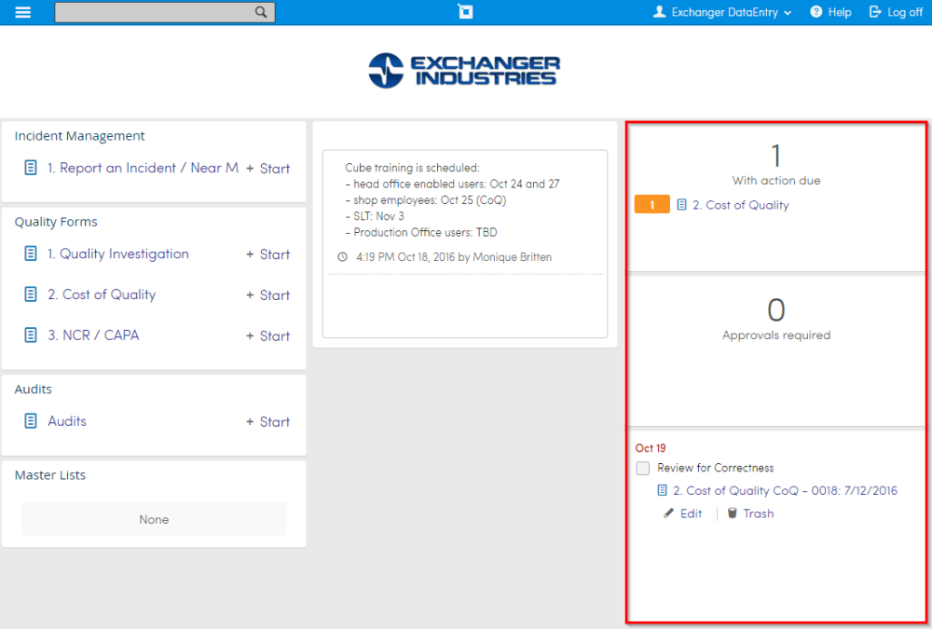The height and width of the screenshot is (629, 932).
Task: Click the Review for Correctness task label
Action: pyautogui.click(x=716, y=468)
